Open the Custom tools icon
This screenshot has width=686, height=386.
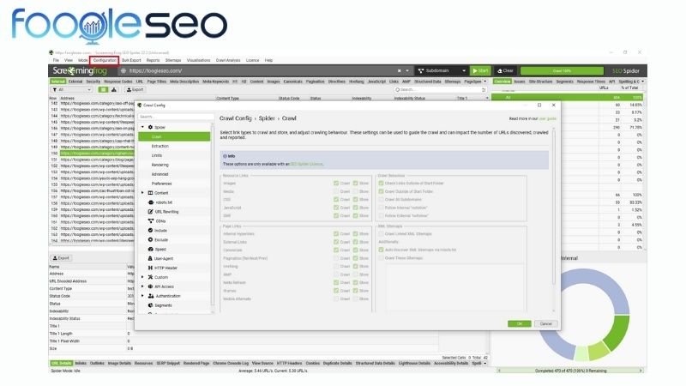150,277
